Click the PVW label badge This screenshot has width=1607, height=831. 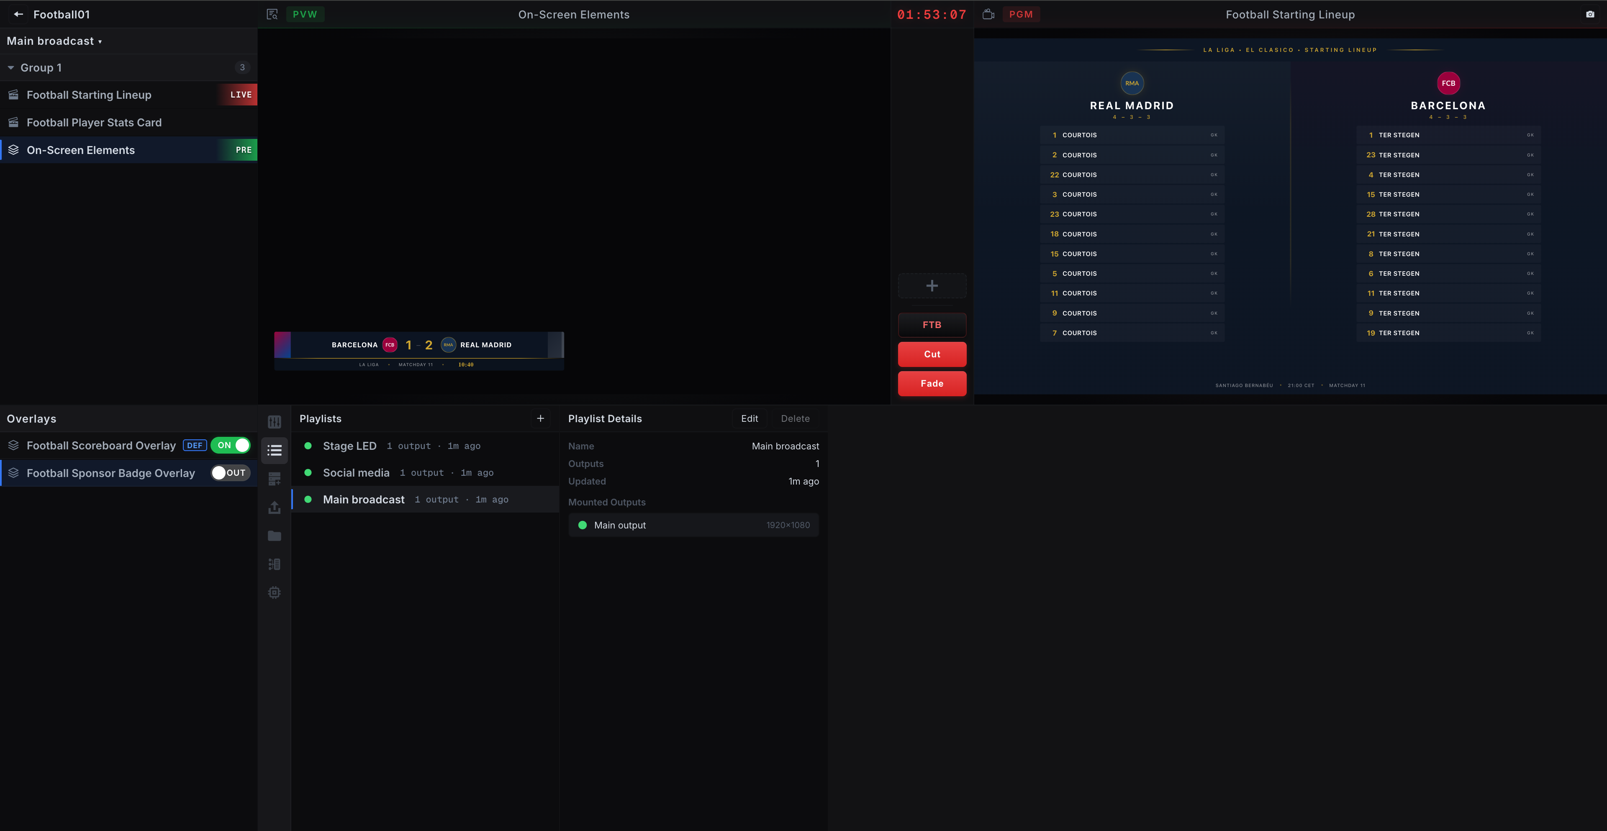click(x=305, y=14)
